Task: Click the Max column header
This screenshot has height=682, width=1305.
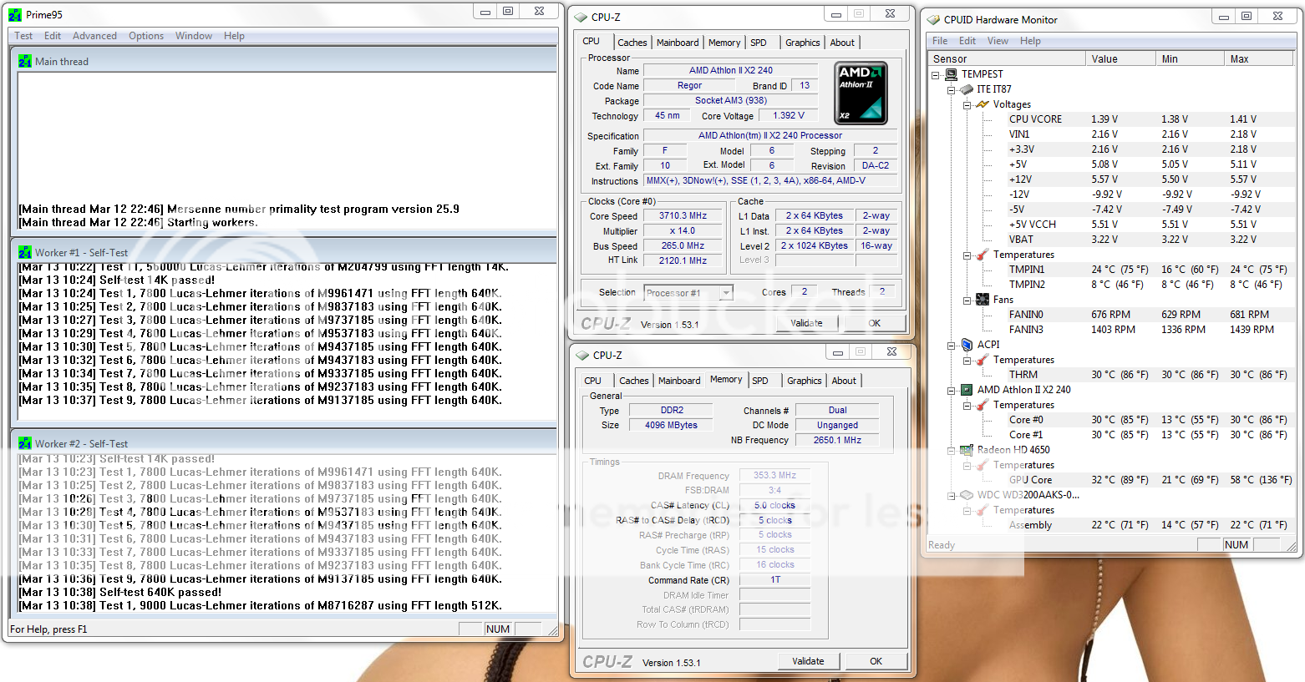Action: click(1260, 59)
